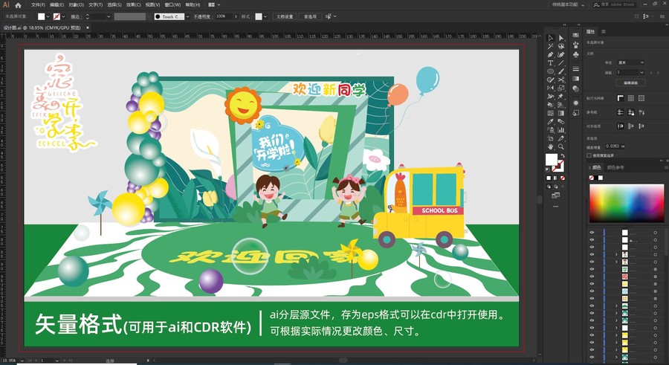Image resolution: width=669 pixels, height=365 pixels.
Task: Click the 键盘增量 0.0353 cm field
Action: tap(615, 146)
